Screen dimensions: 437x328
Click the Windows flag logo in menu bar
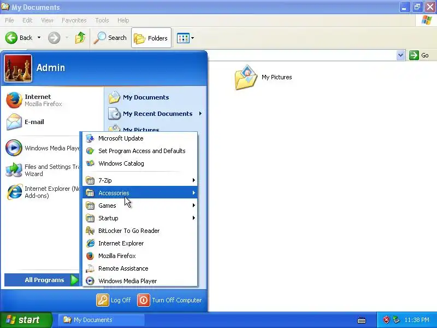click(x=427, y=20)
